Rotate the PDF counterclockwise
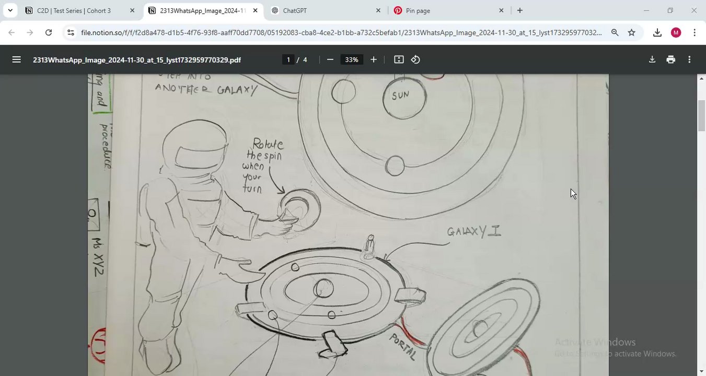The image size is (706, 376). [415, 60]
